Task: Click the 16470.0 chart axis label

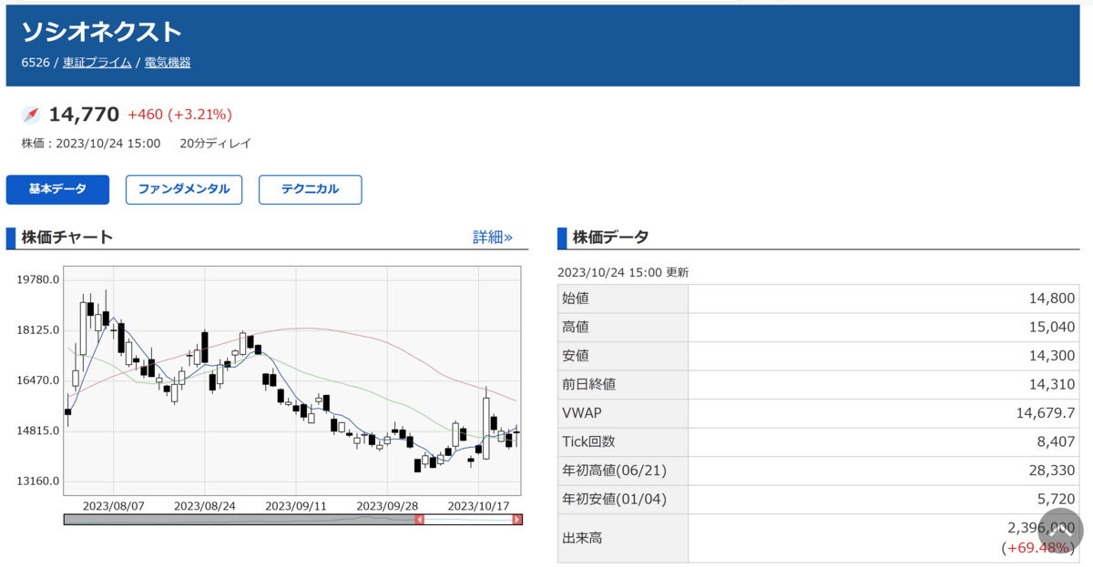Action: point(38,380)
